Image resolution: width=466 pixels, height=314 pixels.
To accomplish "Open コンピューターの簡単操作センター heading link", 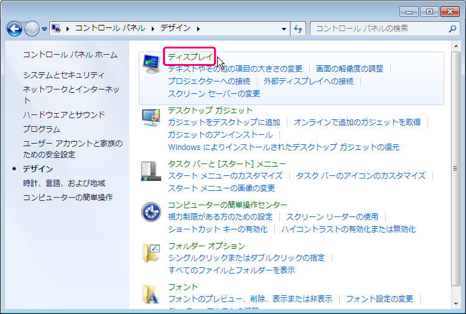I will 227,205.
